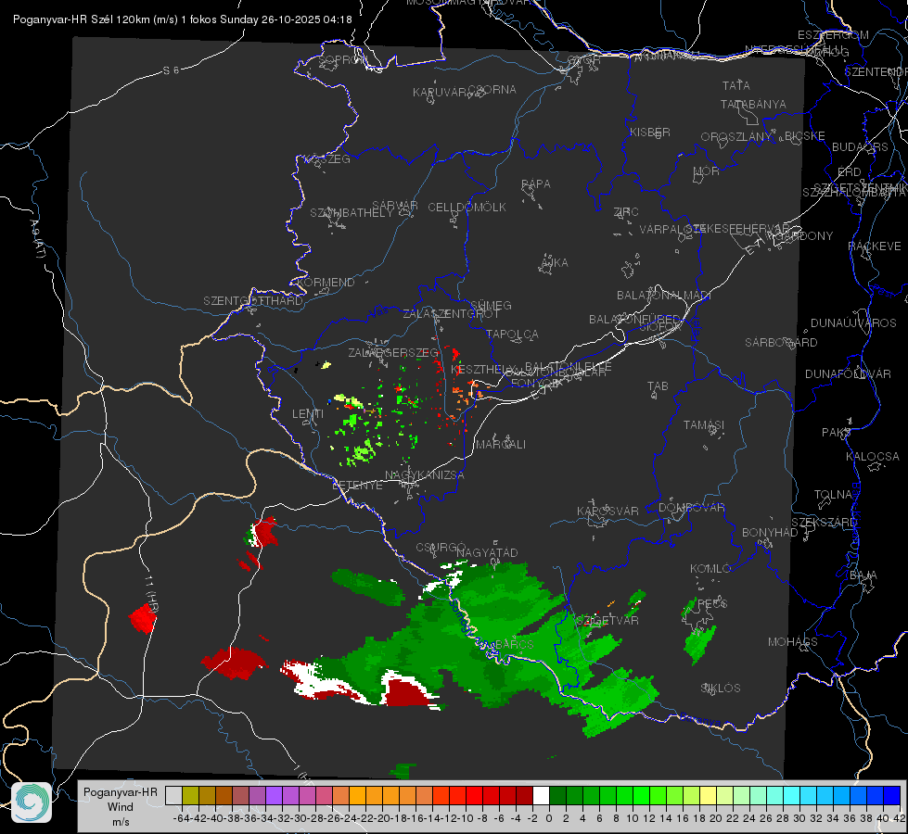The height and width of the screenshot is (834, 908).
Task: Select the light grey swatch at legend start
Action: pyautogui.click(x=173, y=796)
